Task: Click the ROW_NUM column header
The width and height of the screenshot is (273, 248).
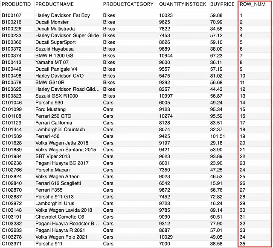Action: tap(253, 4)
